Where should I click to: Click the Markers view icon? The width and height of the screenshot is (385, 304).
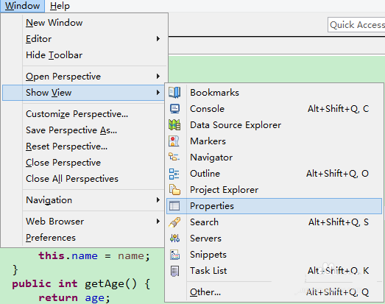click(174, 141)
